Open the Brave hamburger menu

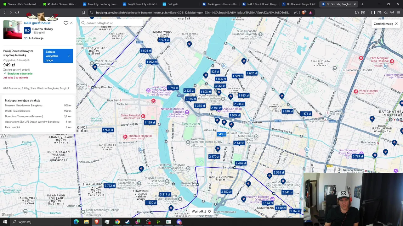click(399, 13)
